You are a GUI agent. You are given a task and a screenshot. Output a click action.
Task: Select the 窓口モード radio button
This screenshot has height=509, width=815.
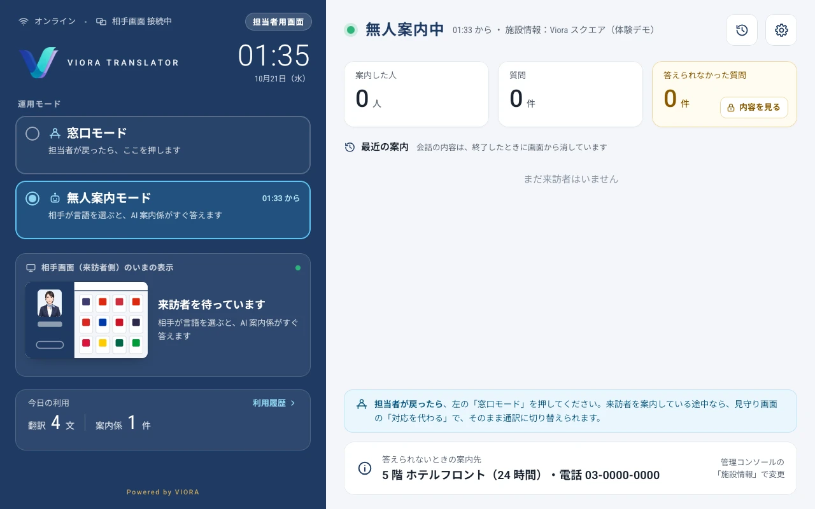click(x=32, y=134)
